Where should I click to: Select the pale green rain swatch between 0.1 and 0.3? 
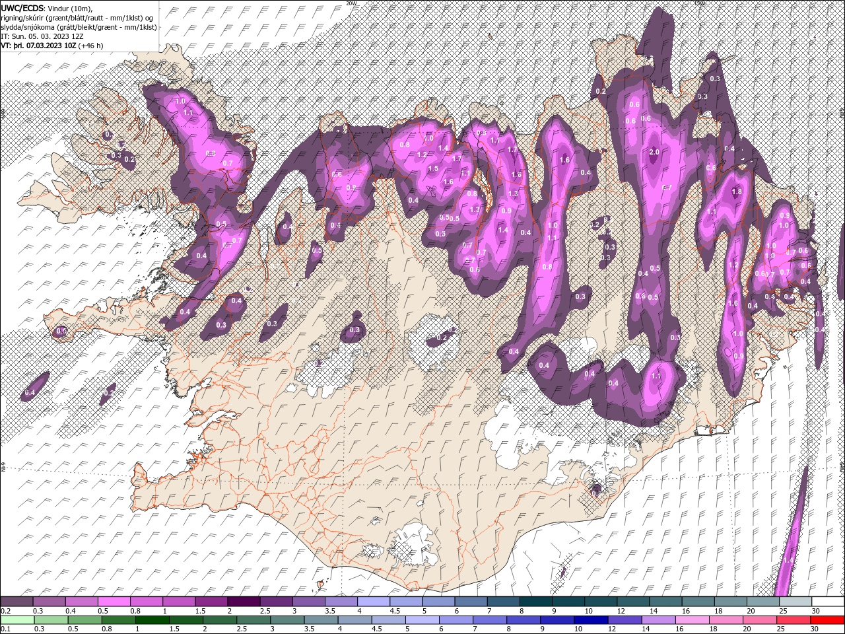17,620
